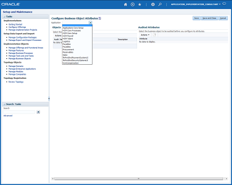Open Manage Configuration Packages link
This screenshot has height=185, width=232.
tap(22, 37)
